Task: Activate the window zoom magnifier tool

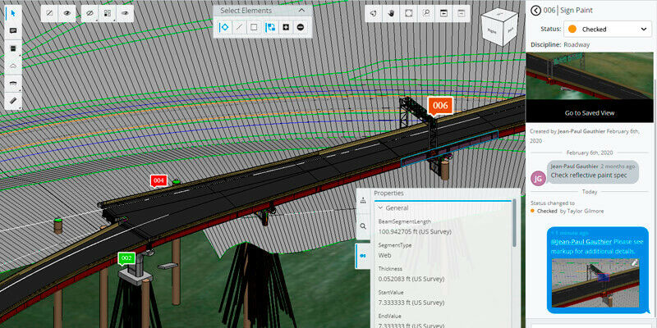Action: coord(426,13)
